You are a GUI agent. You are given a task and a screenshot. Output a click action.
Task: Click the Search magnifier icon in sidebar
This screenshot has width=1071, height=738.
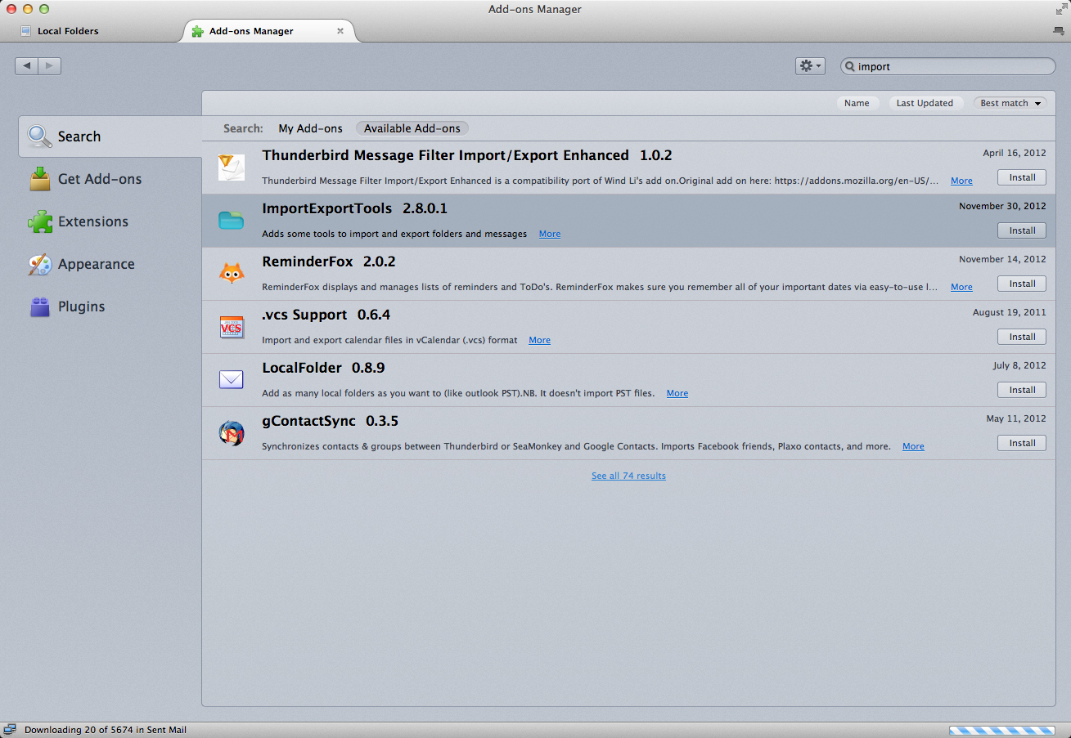[40, 136]
